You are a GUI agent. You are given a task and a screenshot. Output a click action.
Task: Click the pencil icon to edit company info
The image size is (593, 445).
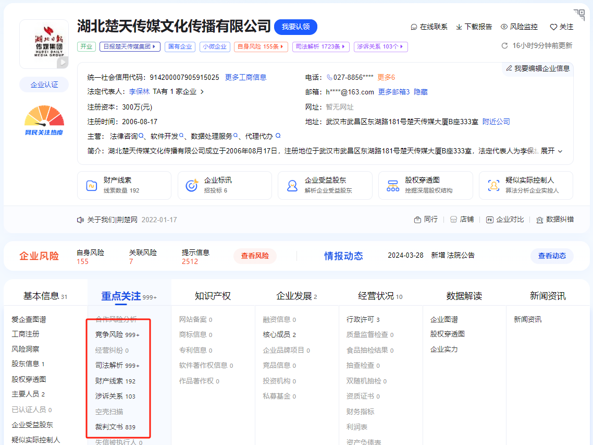click(509, 68)
